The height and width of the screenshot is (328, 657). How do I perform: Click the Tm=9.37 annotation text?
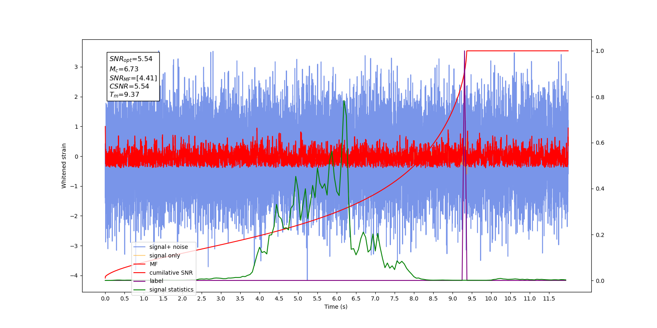tap(124, 95)
